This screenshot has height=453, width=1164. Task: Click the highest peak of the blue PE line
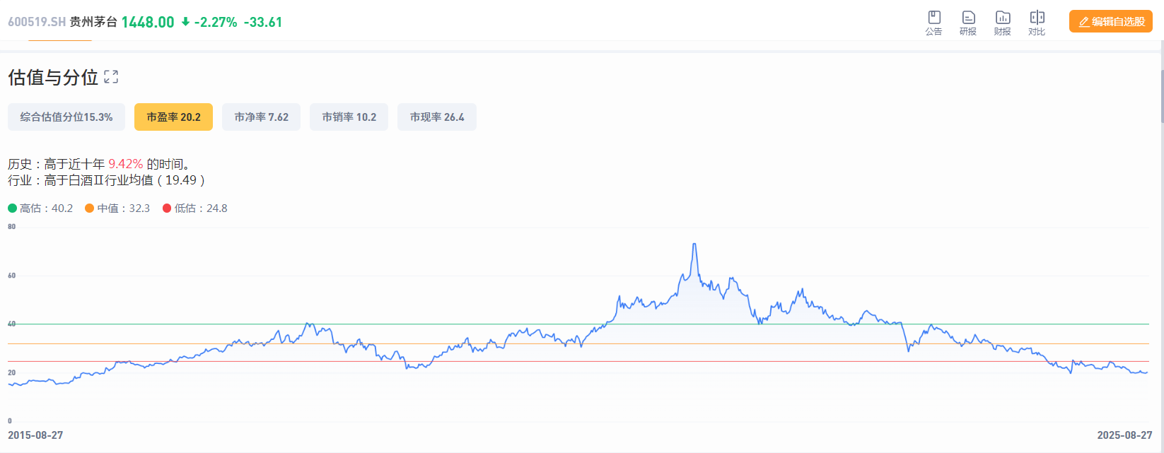coord(694,245)
